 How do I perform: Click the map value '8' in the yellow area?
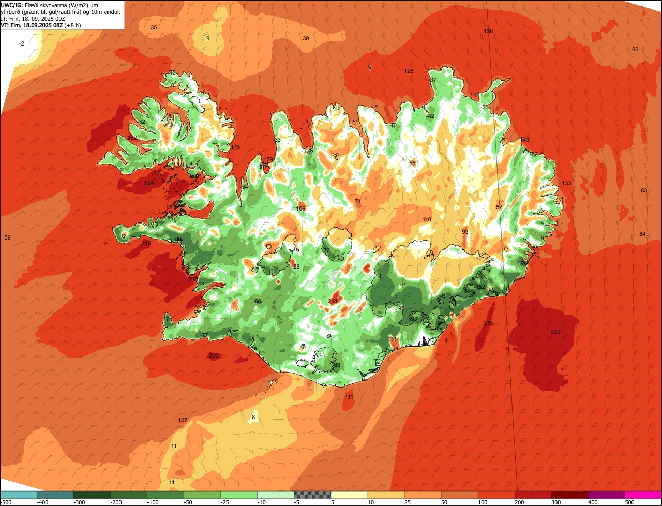pyautogui.click(x=253, y=417)
